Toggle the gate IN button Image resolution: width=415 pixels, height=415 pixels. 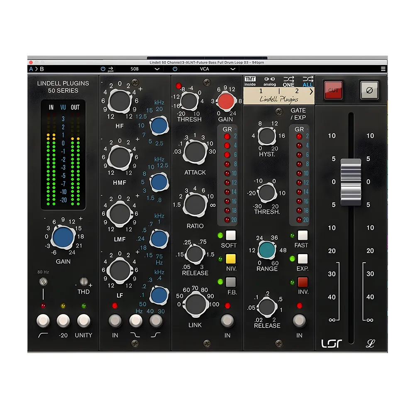(299, 321)
